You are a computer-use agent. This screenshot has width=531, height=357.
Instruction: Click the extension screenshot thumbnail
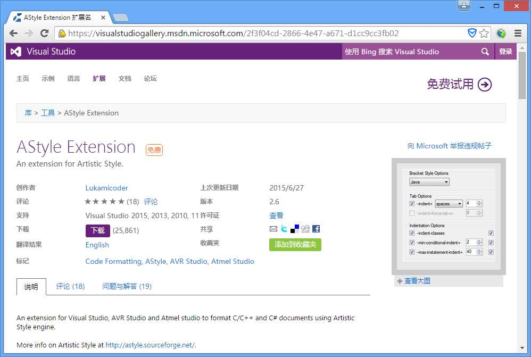[x=449, y=217]
